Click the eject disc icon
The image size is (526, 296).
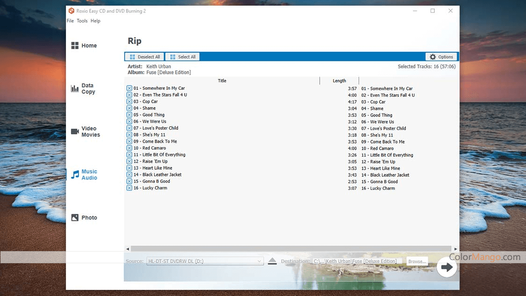(272, 261)
